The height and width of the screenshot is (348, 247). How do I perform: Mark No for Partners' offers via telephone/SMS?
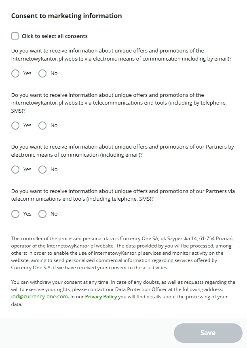tap(42, 214)
